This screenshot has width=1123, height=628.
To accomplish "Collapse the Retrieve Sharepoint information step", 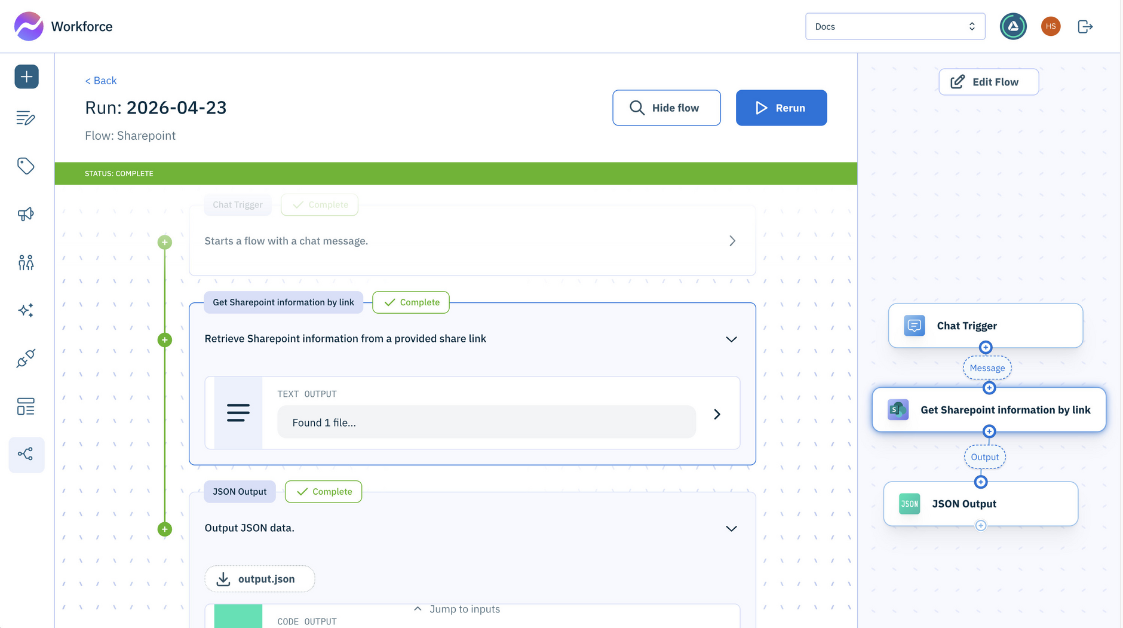I will click(731, 339).
